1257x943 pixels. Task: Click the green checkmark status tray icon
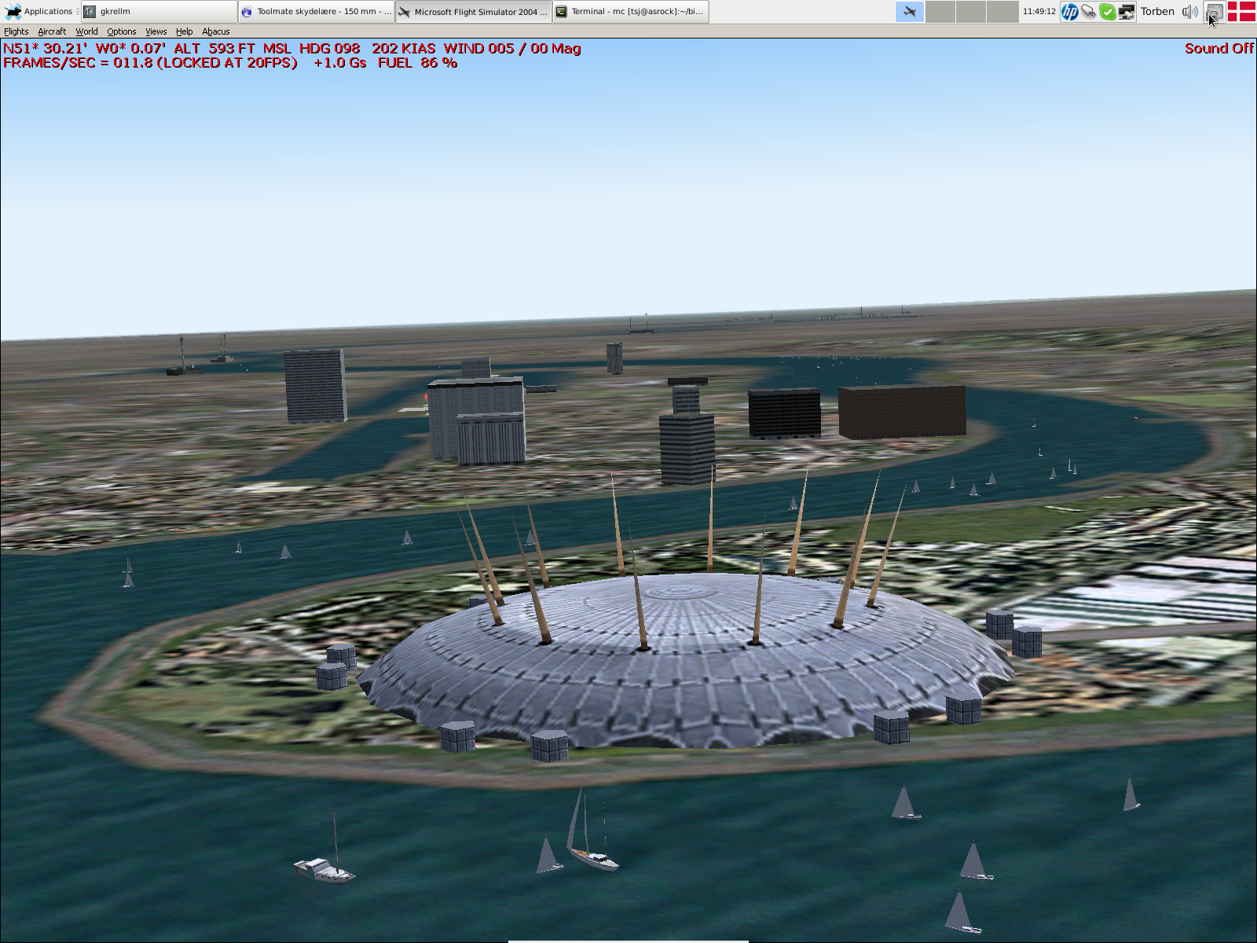coord(1107,12)
